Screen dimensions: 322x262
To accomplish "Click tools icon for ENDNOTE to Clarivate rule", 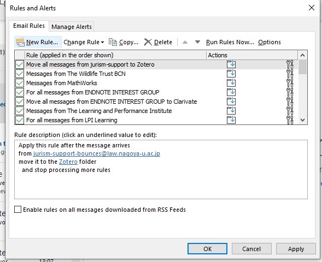I will [290, 102].
